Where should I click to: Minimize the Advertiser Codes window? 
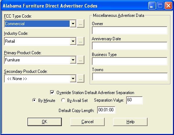152,6
